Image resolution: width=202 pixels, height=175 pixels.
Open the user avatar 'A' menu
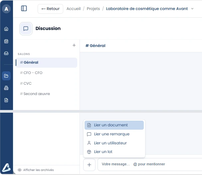(x=6, y=9)
